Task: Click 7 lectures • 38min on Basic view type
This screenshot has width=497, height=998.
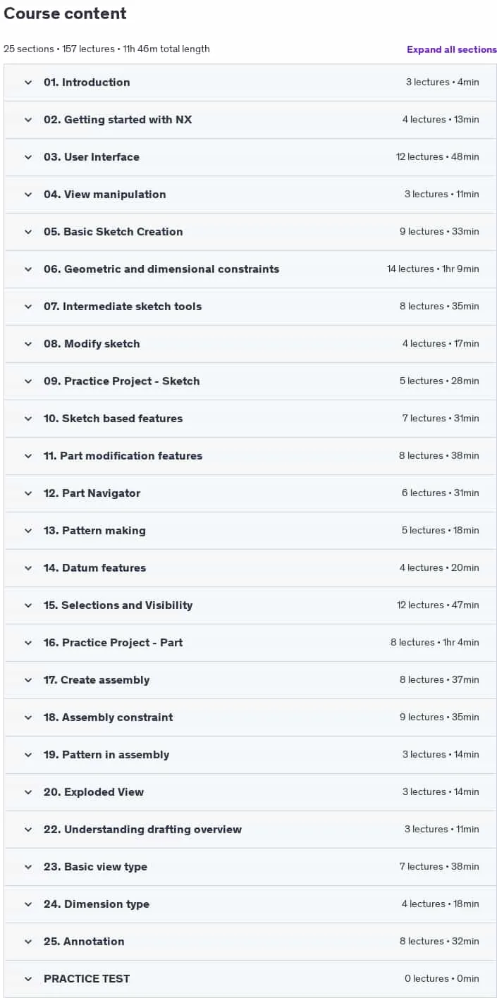Action: (439, 867)
